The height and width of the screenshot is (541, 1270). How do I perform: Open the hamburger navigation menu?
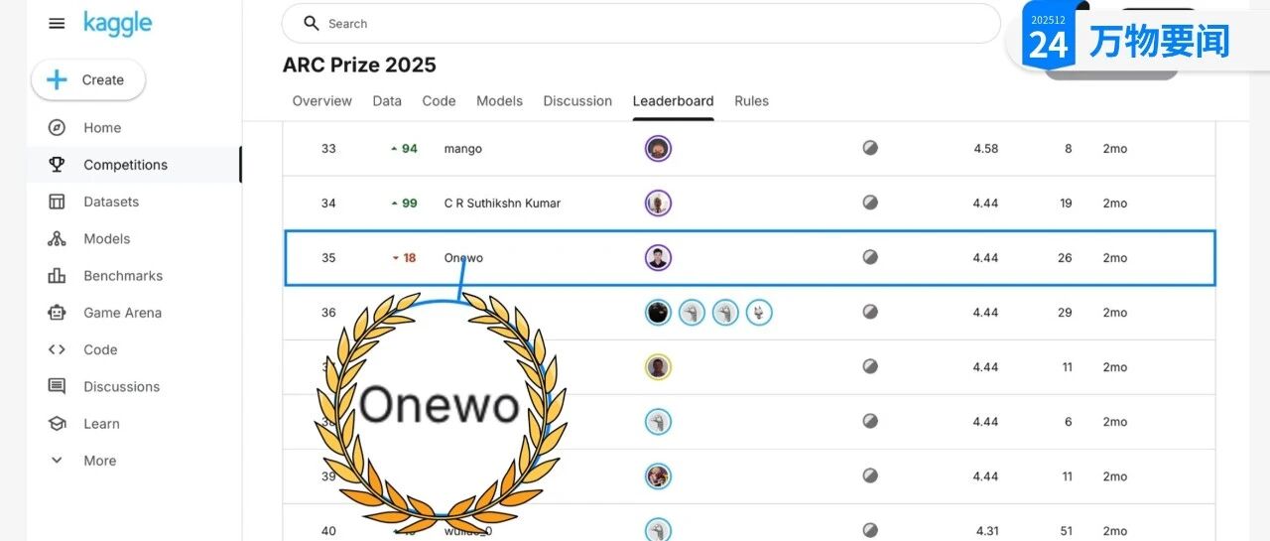pyautogui.click(x=57, y=24)
